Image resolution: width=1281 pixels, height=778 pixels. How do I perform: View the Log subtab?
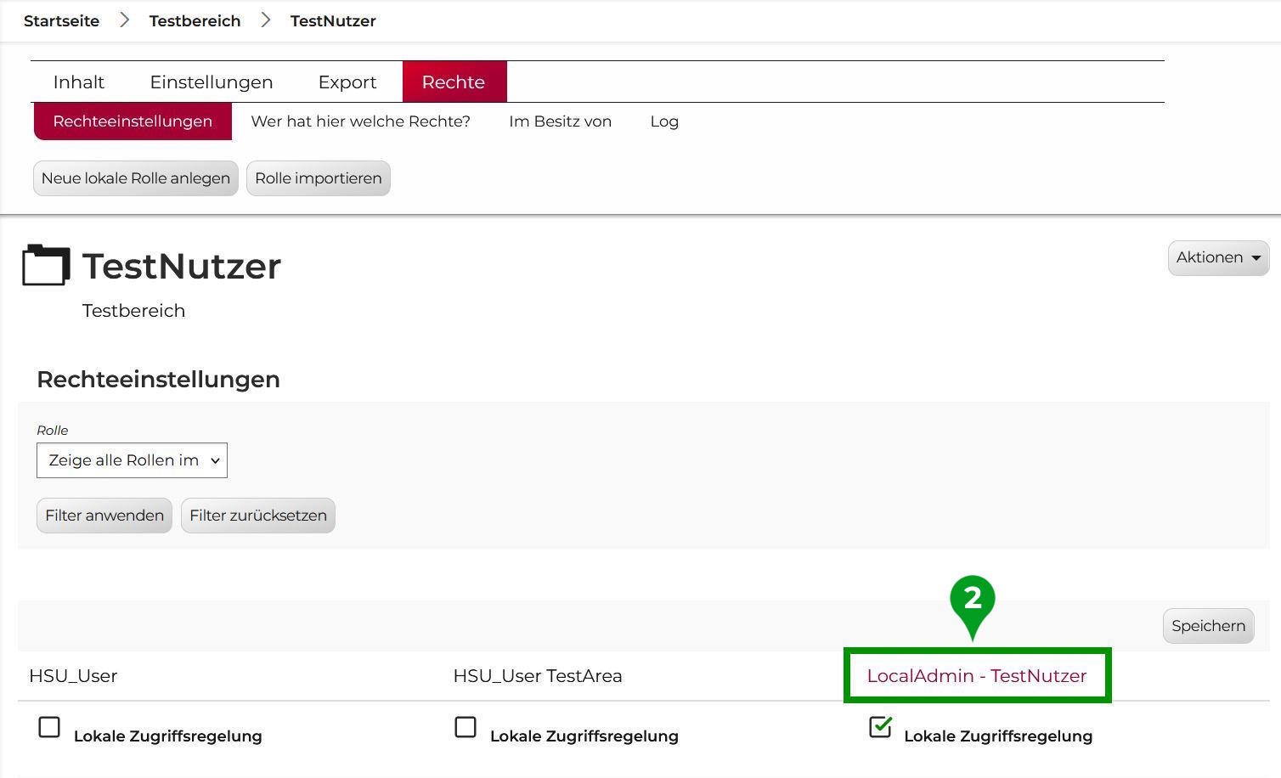point(663,121)
